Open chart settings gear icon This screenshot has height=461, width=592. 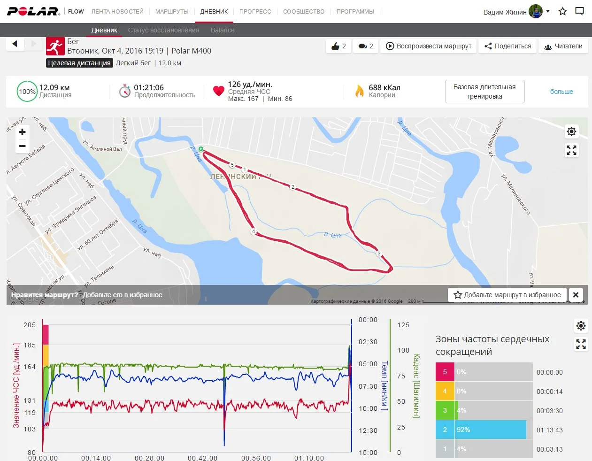[x=581, y=326]
